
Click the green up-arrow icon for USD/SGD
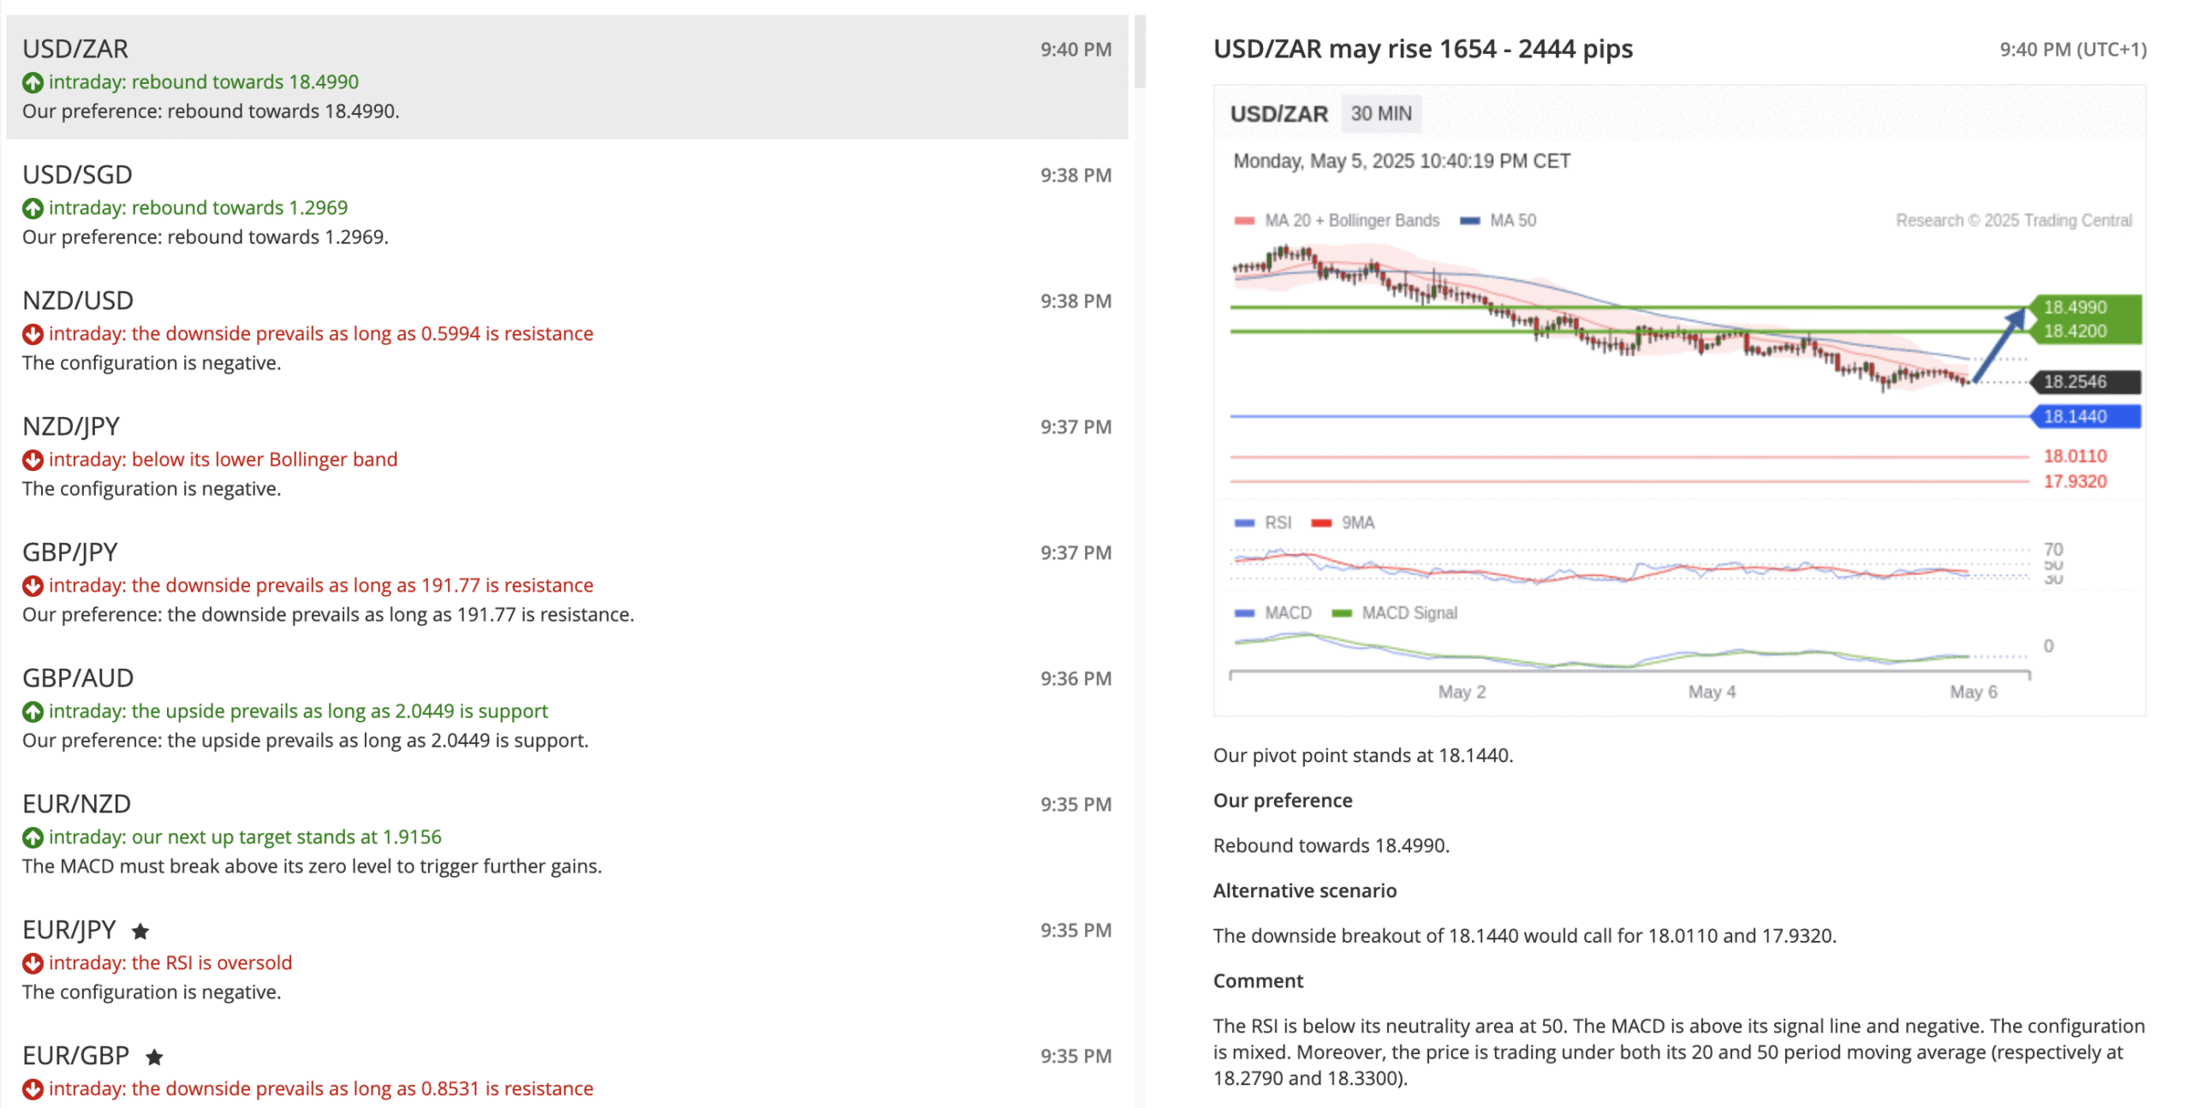pos(33,209)
